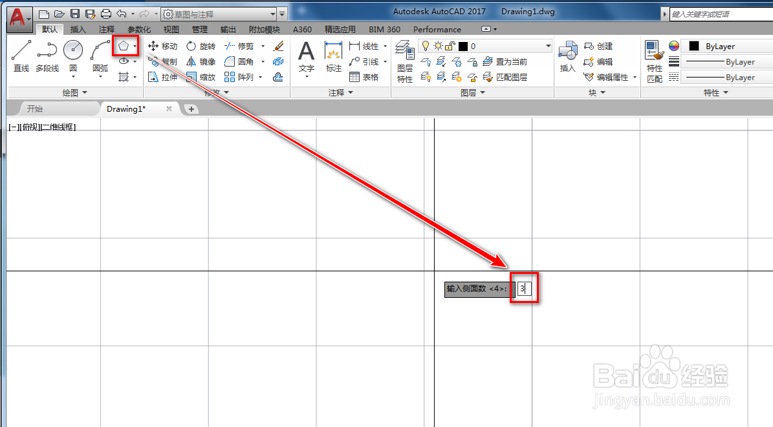The image size is (773, 427).
Task: Expand the Layers (图层) panel
Action: pyautogui.click(x=473, y=92)
